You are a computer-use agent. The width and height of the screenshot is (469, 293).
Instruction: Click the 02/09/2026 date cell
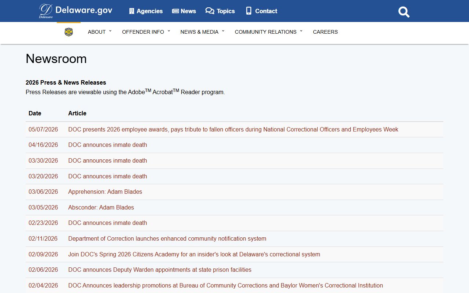[43, 254]
